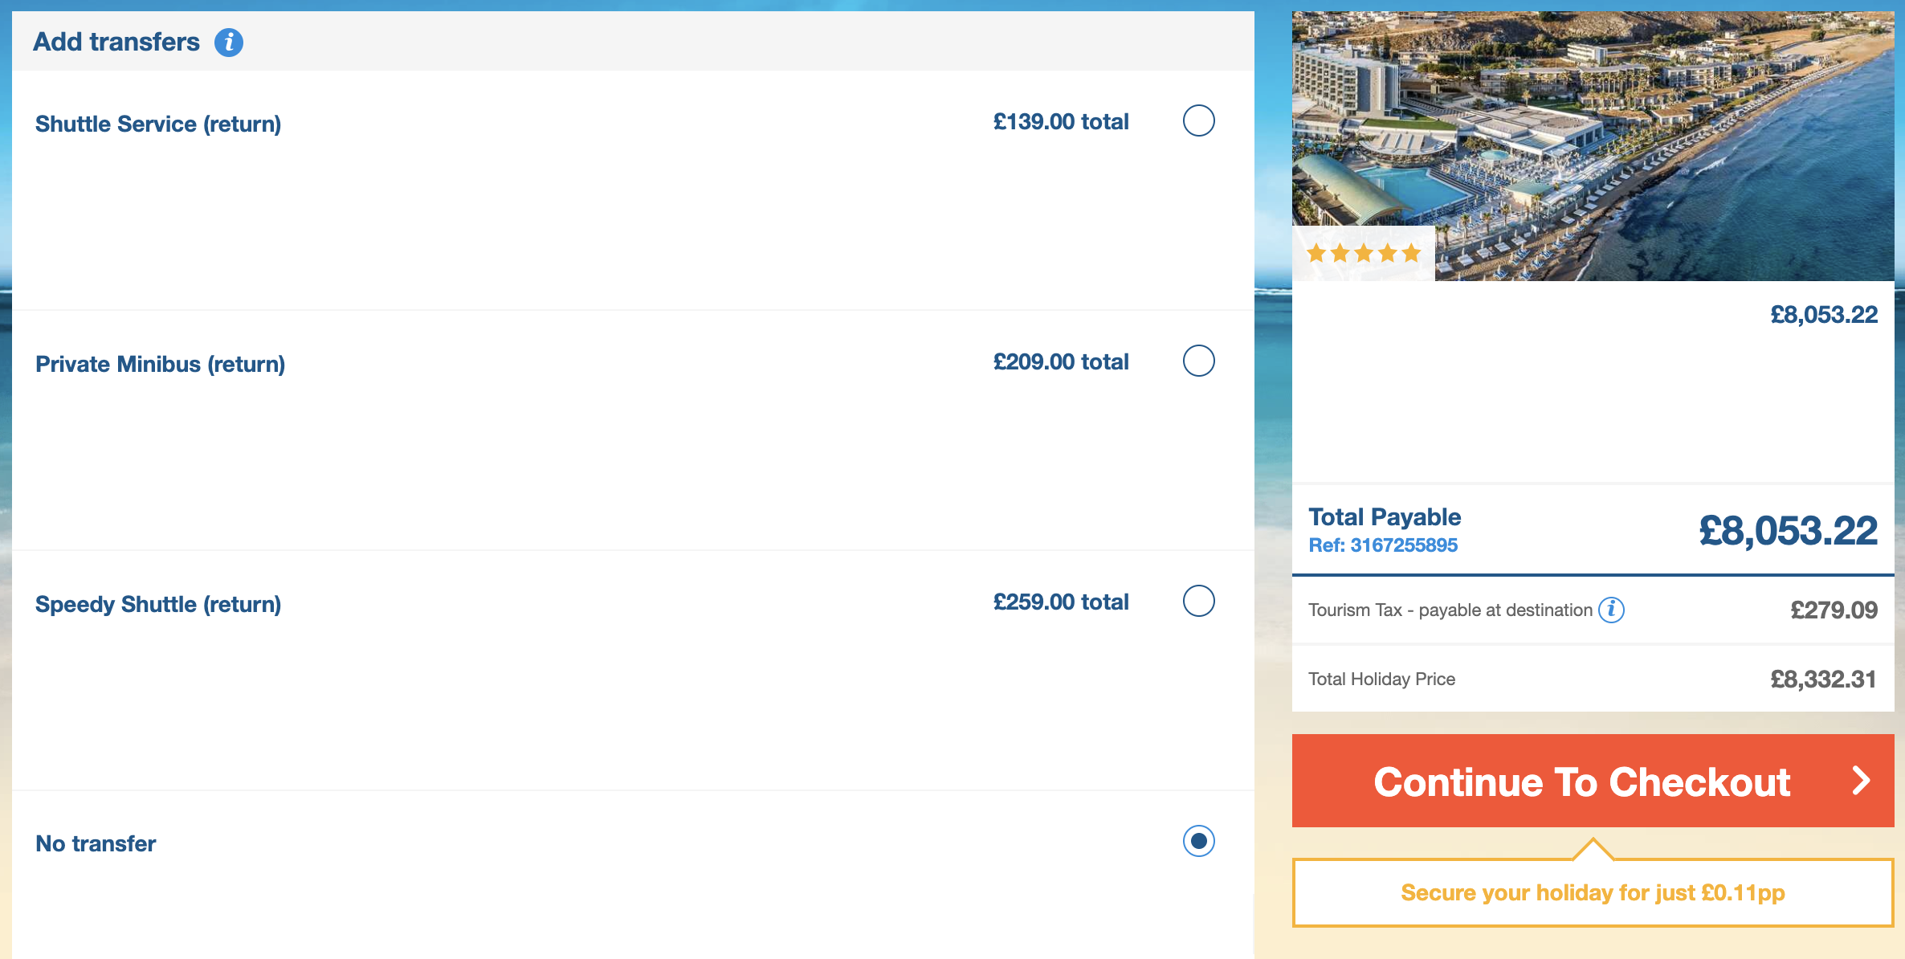Click the £259.00 total speedy shuttle price

pos(1060,602)
